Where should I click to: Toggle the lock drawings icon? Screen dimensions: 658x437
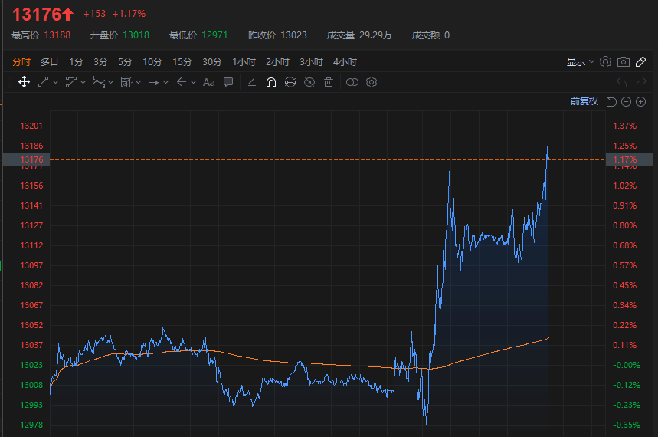(x=290, y=82)
